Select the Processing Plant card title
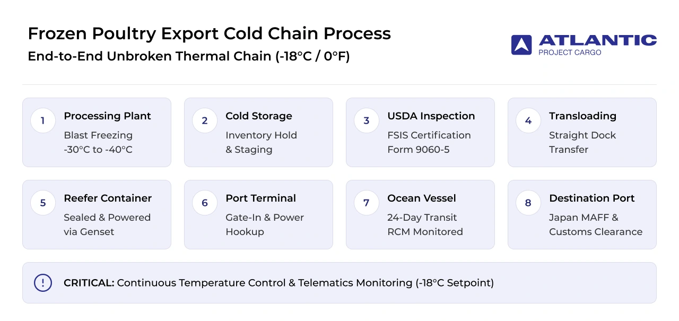This screenshot has width=679, height=321. [x=107, y=116]
